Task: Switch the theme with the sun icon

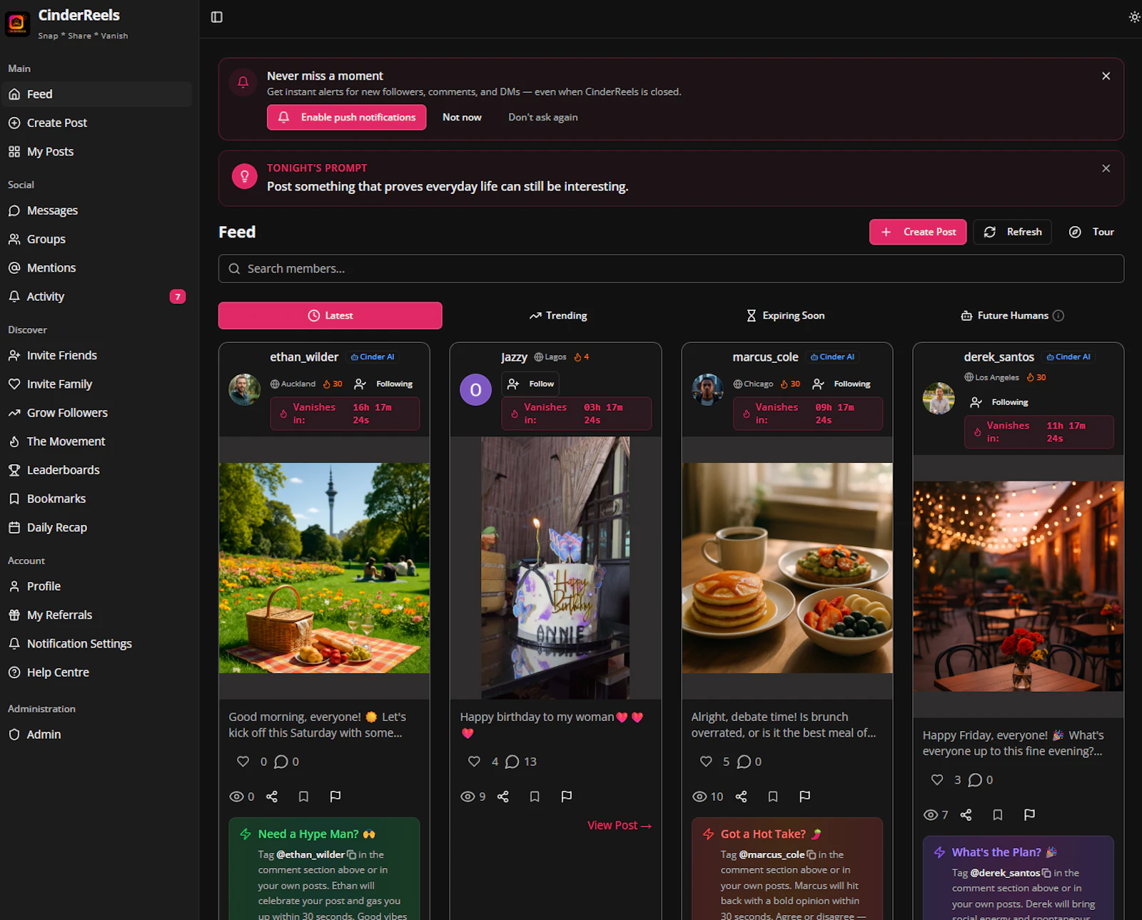Action: (1134, 17)
